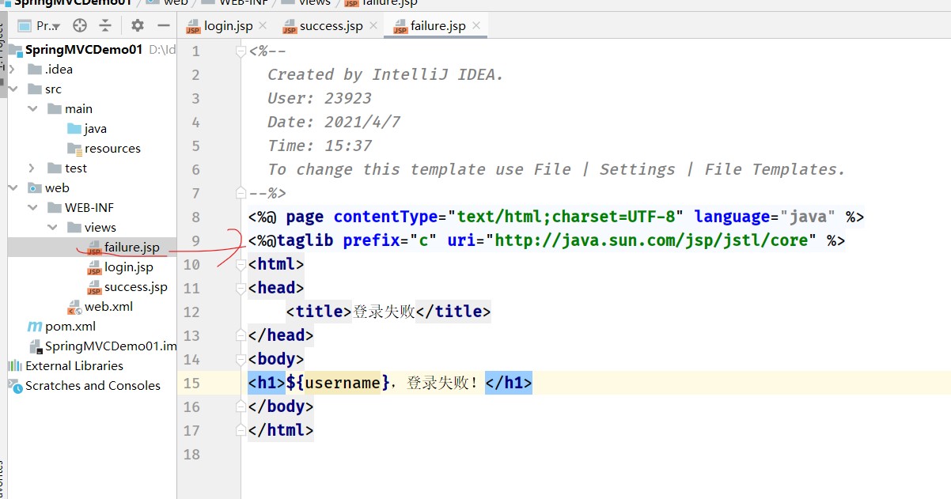Select the java source folder icon
951x499 pixels.
pyautogui.click(x=74, y=128)
